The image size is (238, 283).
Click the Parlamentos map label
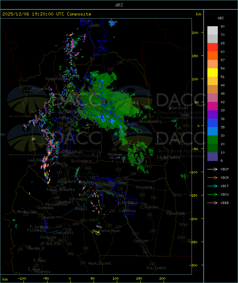click(x=56, y=204)
